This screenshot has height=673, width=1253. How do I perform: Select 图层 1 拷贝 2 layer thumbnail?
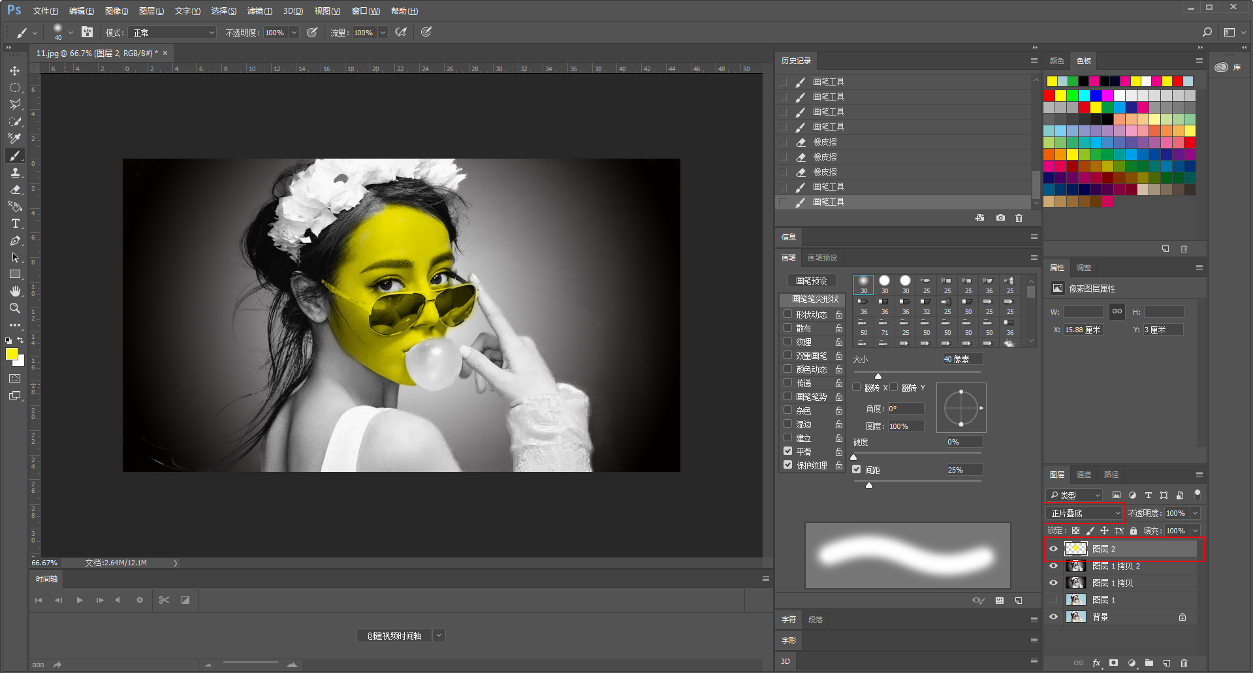click(x=1075, y=566)
